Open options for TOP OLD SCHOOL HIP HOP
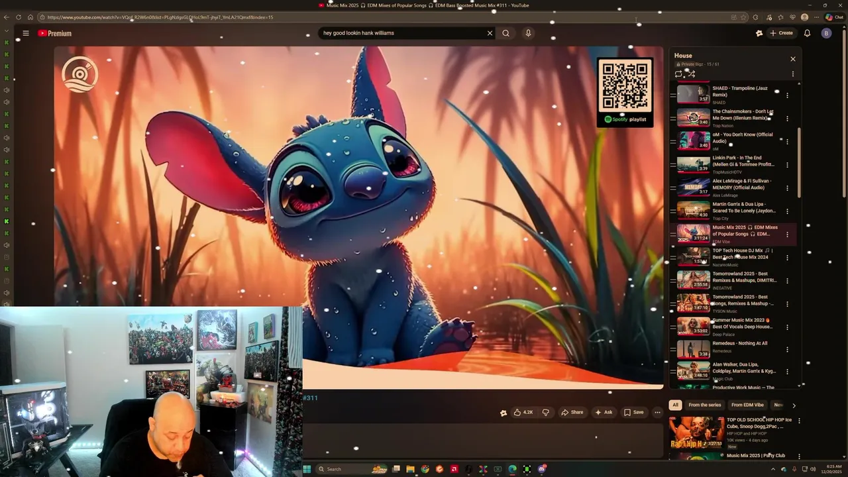848x477 pixels. 798,421
